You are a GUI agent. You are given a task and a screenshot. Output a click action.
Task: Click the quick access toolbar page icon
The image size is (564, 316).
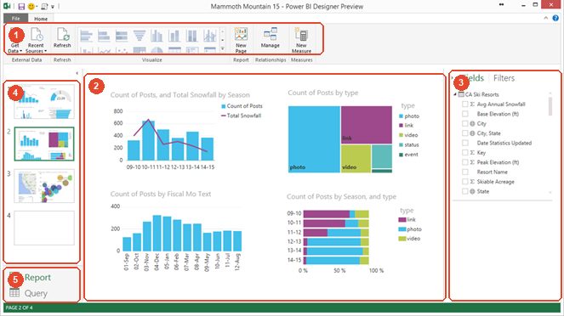tap(44, 7)
